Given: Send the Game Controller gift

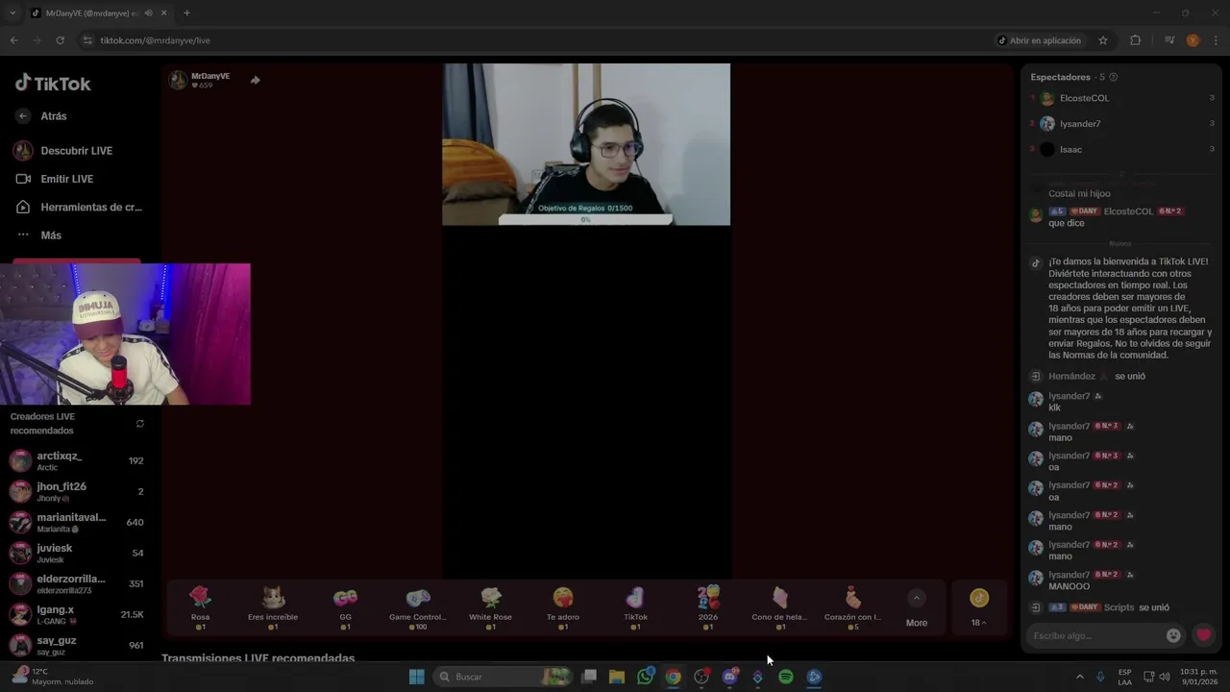Looking at the screenshot, I should (x=418, y=607).
